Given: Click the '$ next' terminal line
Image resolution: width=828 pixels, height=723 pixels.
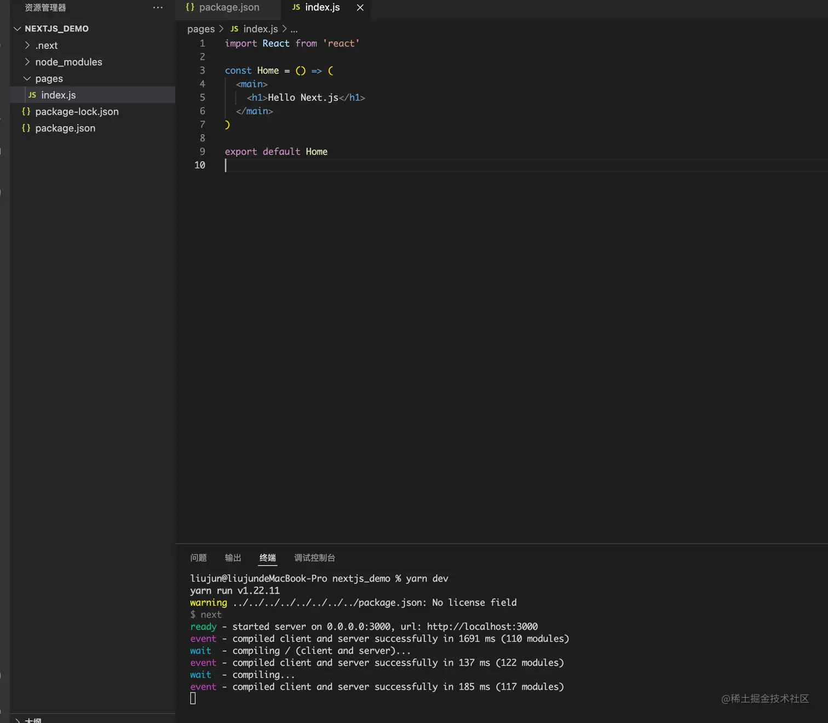Looking at the screenshot, I should click(x=206, y=615).
